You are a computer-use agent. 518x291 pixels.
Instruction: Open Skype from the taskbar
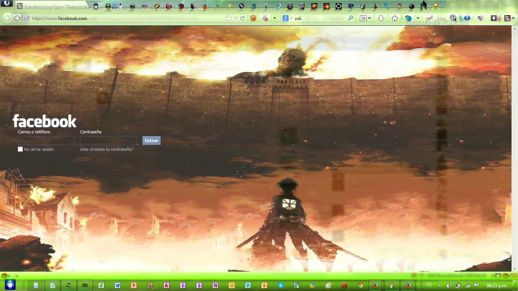click(281, 285)
